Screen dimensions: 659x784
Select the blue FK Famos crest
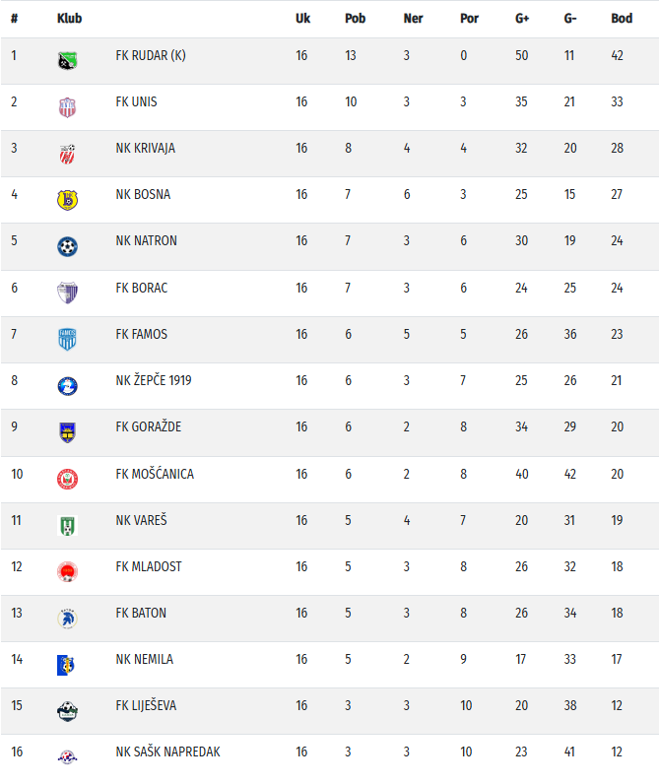(x=67, y=339)
